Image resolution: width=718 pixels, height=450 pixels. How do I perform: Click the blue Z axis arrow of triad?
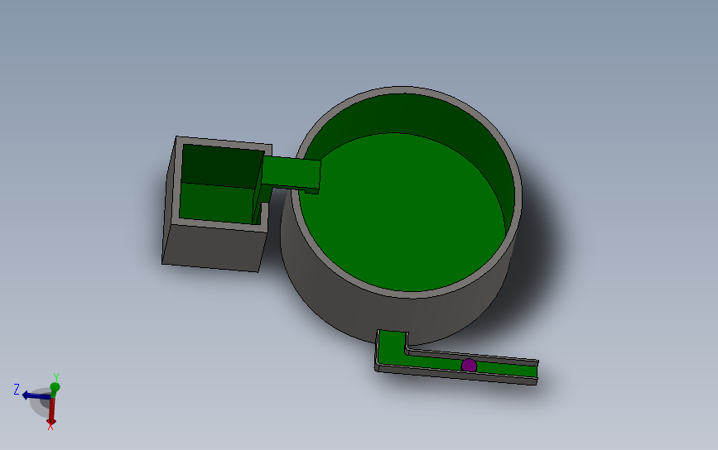point(36,395)
